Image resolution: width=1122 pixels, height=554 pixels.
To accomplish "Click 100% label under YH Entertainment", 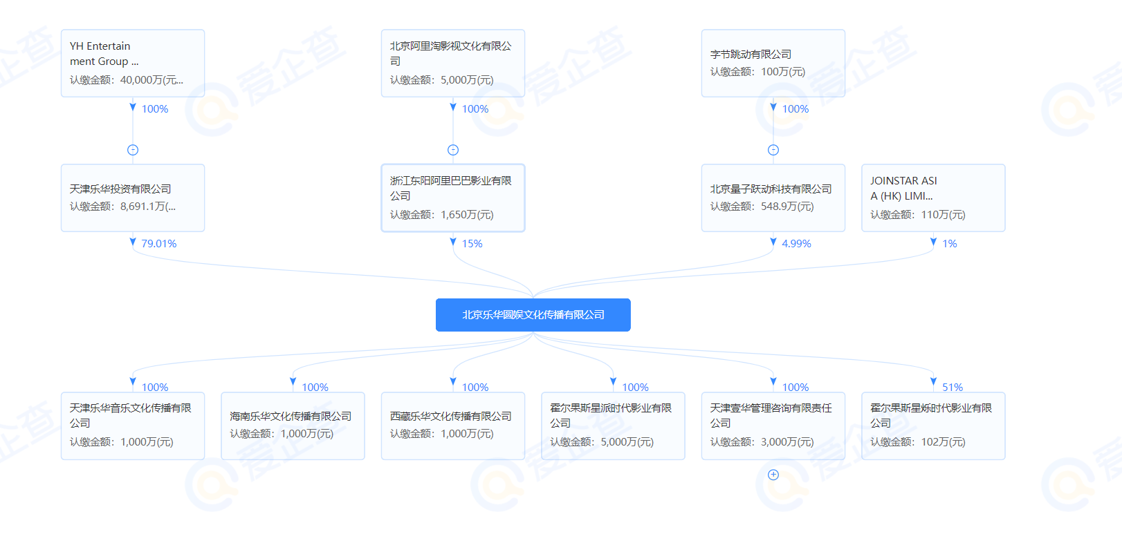I will [x=155, y=109].
